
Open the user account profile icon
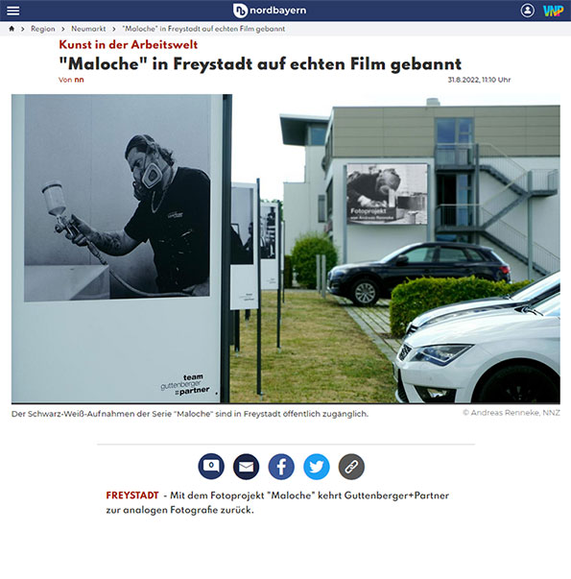527,11
